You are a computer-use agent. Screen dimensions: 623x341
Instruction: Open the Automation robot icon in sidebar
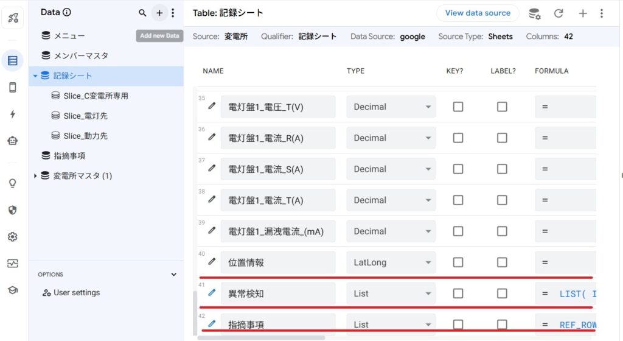pyautogui.click(x=13, y=141)
